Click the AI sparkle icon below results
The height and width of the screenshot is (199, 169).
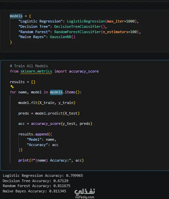click(12, 87)
